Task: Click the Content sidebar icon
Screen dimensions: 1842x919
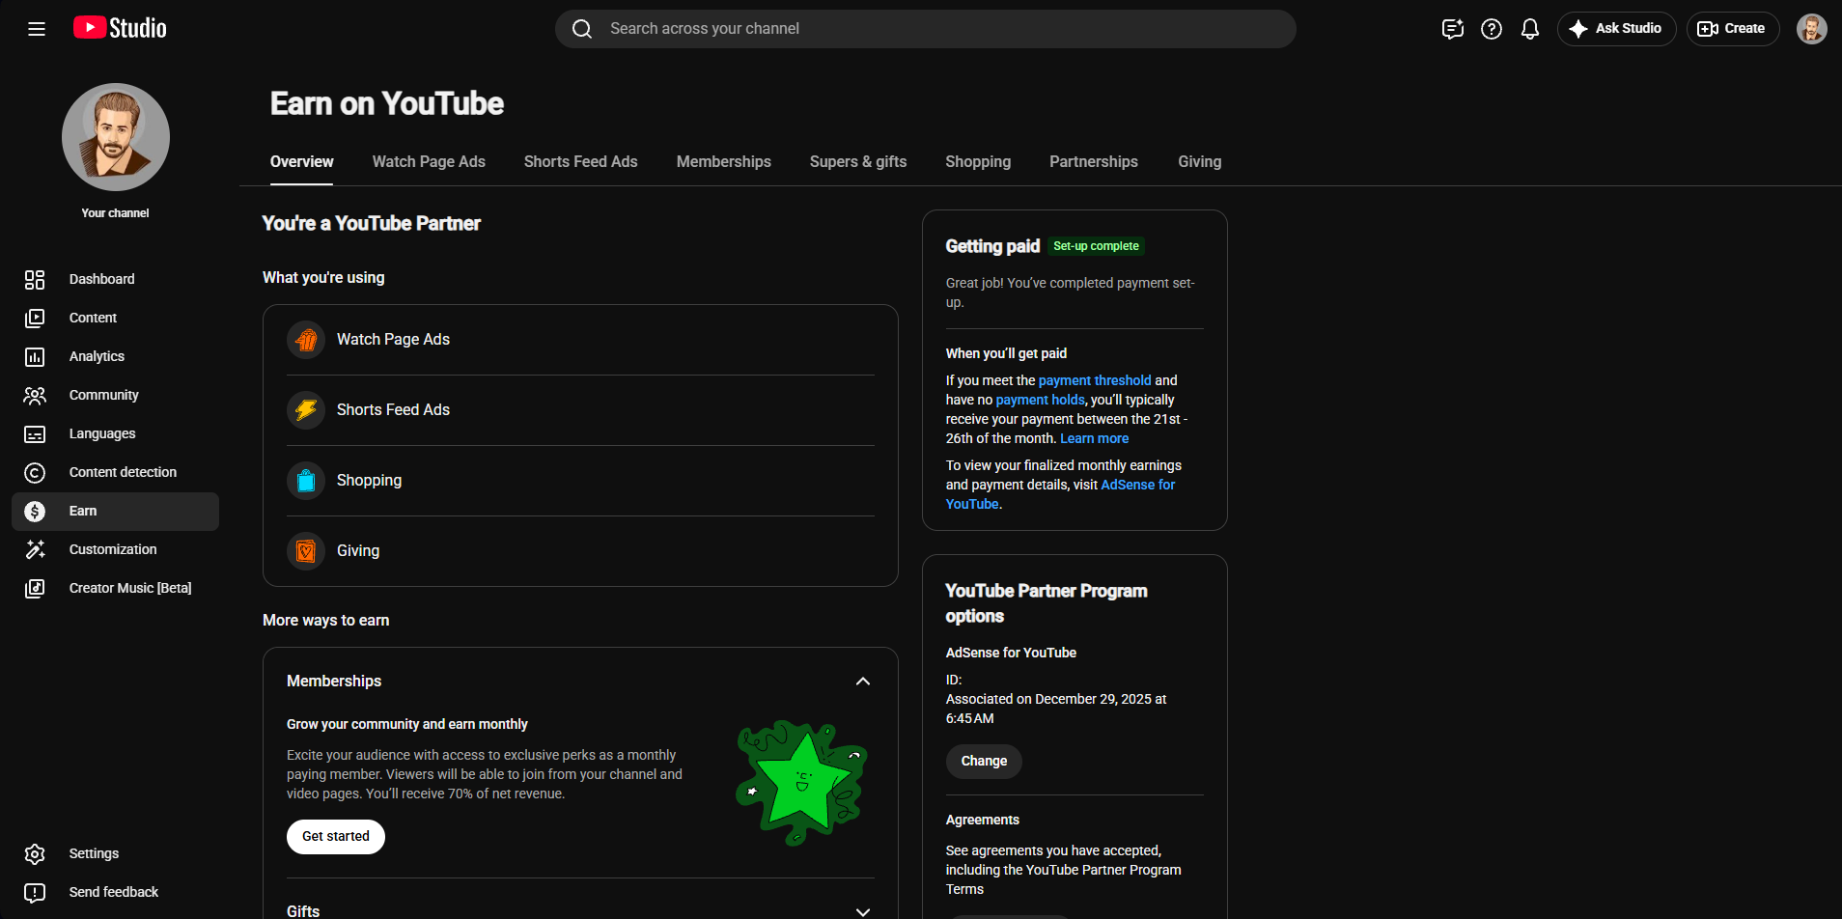Action: pos(35,318)
